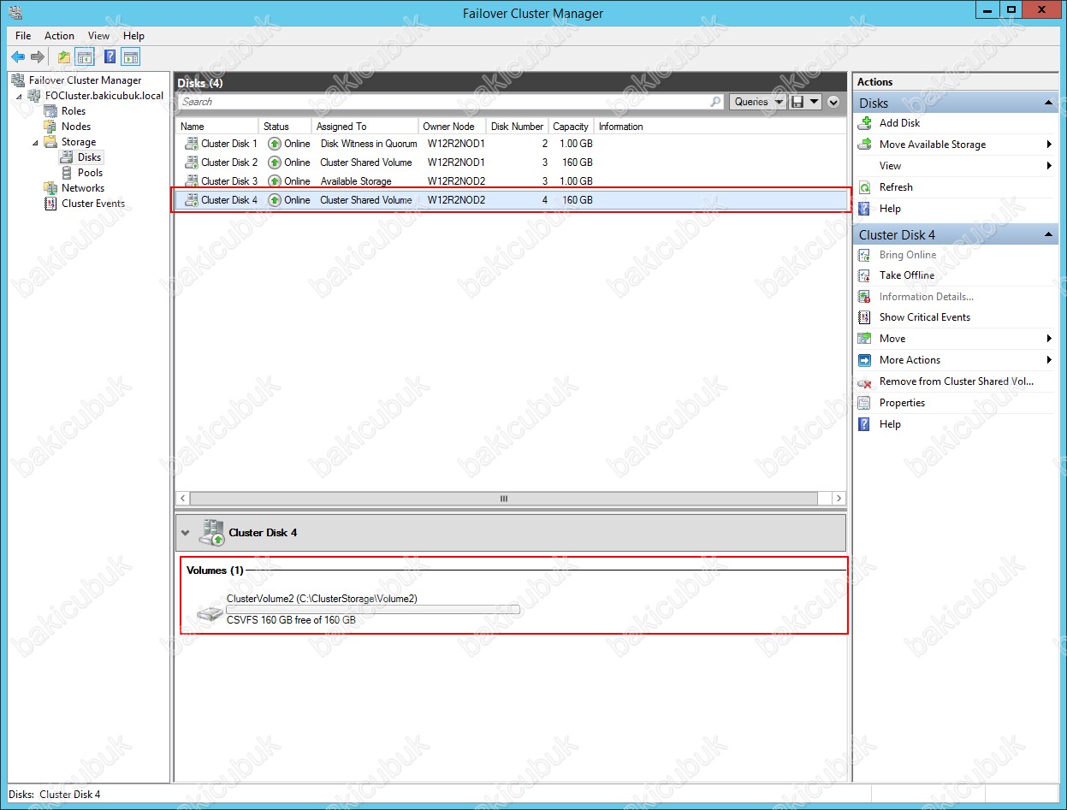The width and height of the screenshot is (1067, 810).
Task: Click the Disks icon in tree
Action: pyautogui.click(x=67, y=157)
